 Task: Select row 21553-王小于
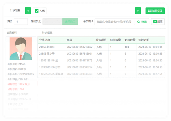click(101, 54)
